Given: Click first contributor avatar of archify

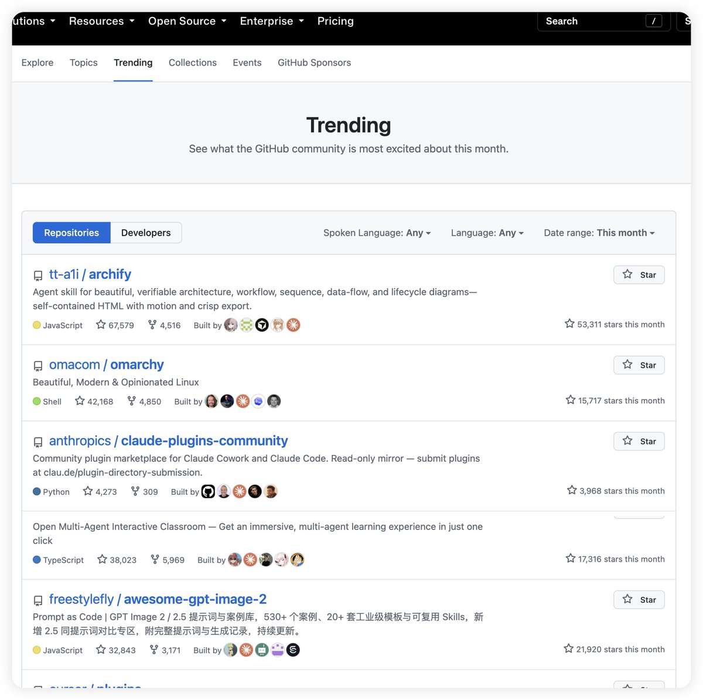Looking at the screenshot, I should [x=231, y=325].
